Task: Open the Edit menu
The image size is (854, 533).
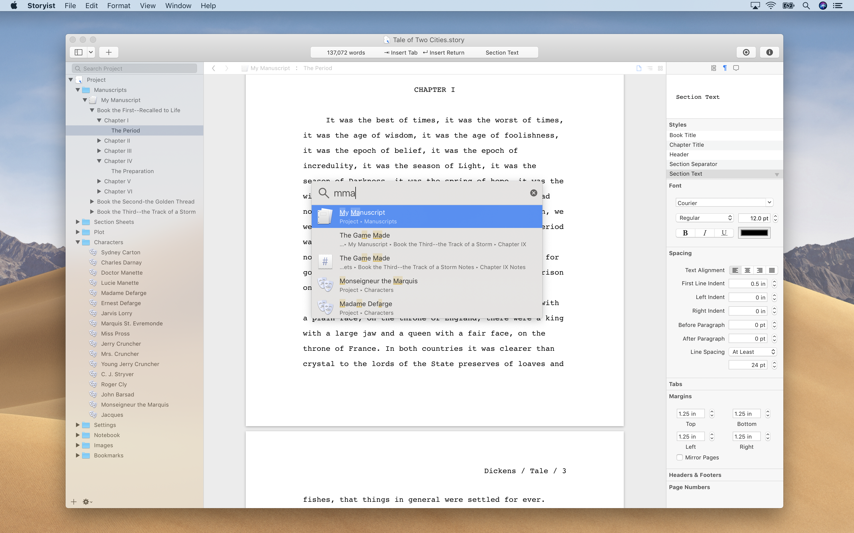Action: click(91, 6)
